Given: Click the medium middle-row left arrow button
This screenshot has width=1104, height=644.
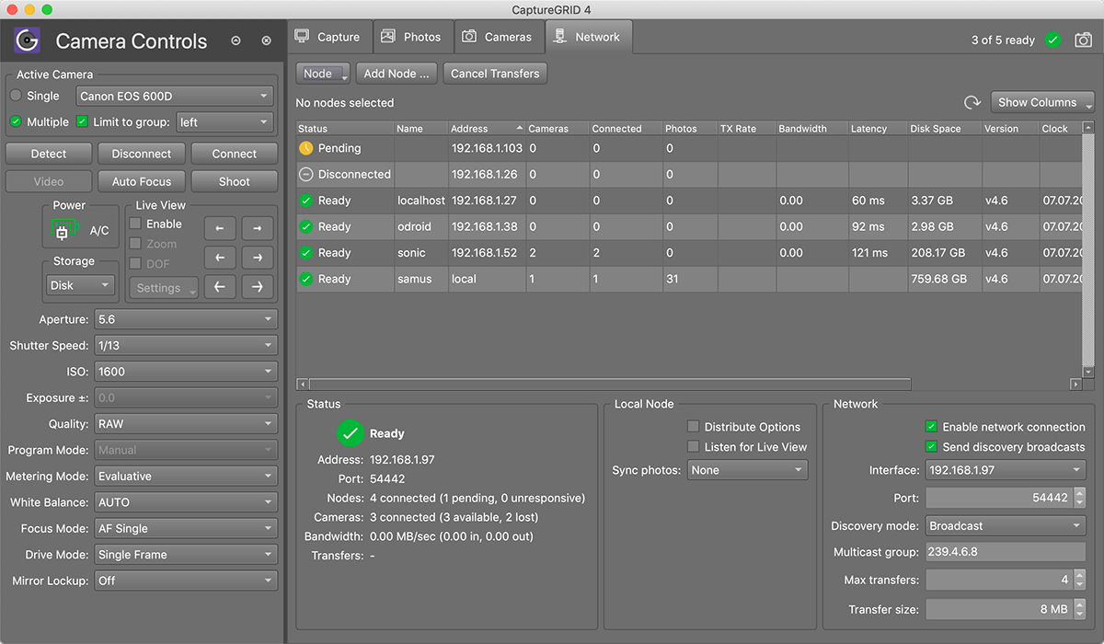Looking at the screenshot, I should pos(220,259).
